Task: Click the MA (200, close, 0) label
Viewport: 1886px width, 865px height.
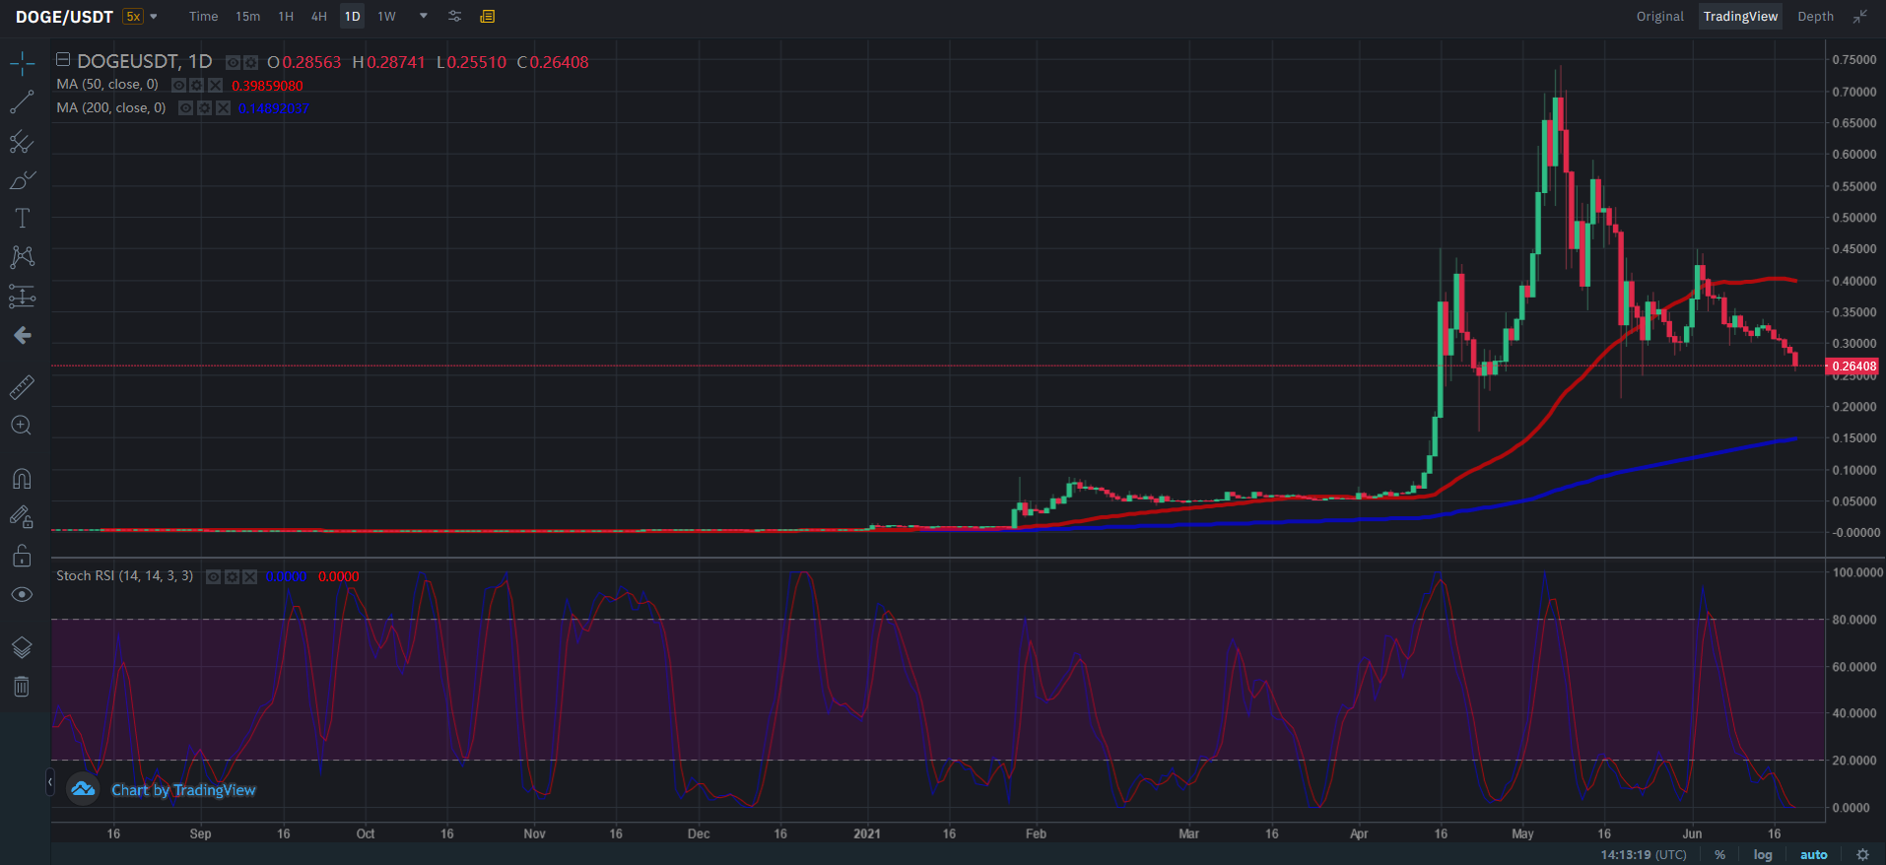Action: (x=111, y=107)
